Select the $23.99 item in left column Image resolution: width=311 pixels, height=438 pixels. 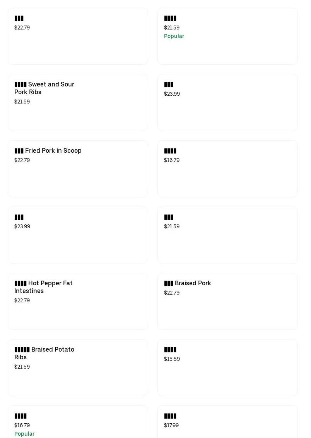[78, 235]
